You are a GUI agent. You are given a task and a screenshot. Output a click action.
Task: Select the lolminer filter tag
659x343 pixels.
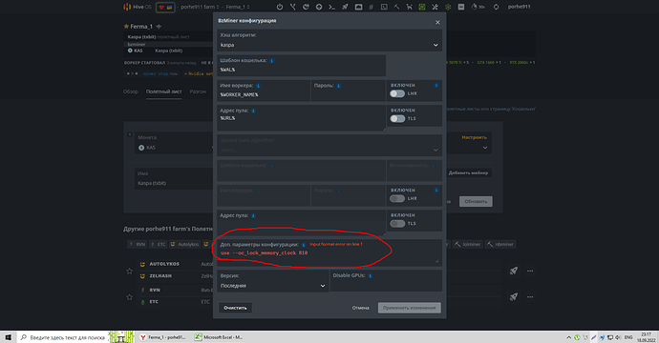[468, 244]
